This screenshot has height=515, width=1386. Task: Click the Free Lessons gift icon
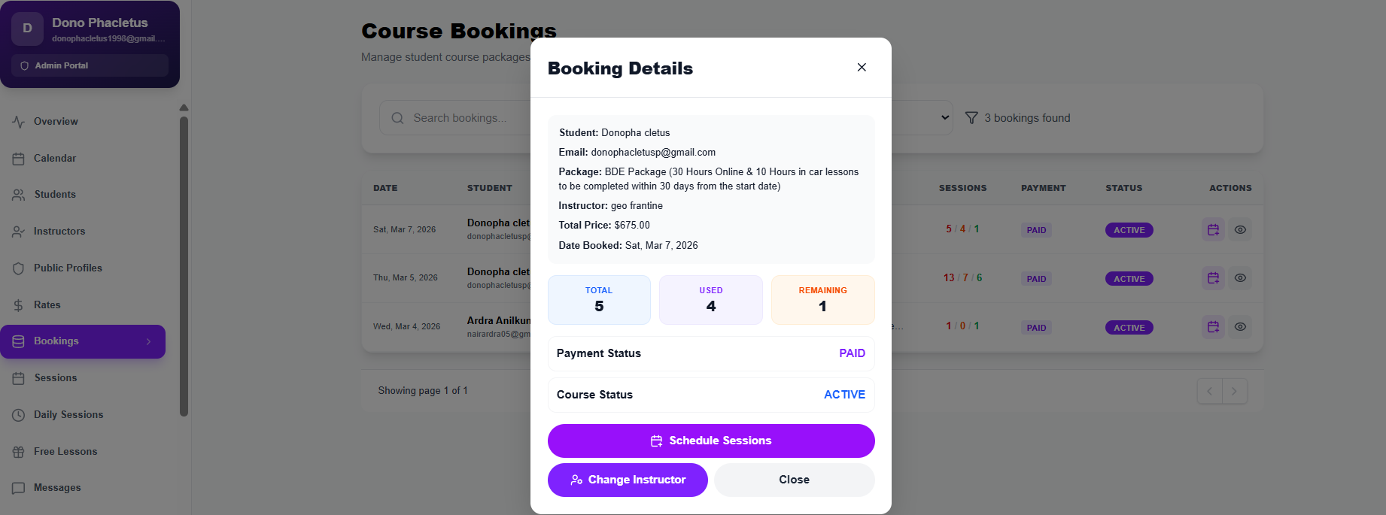[19, 452]
